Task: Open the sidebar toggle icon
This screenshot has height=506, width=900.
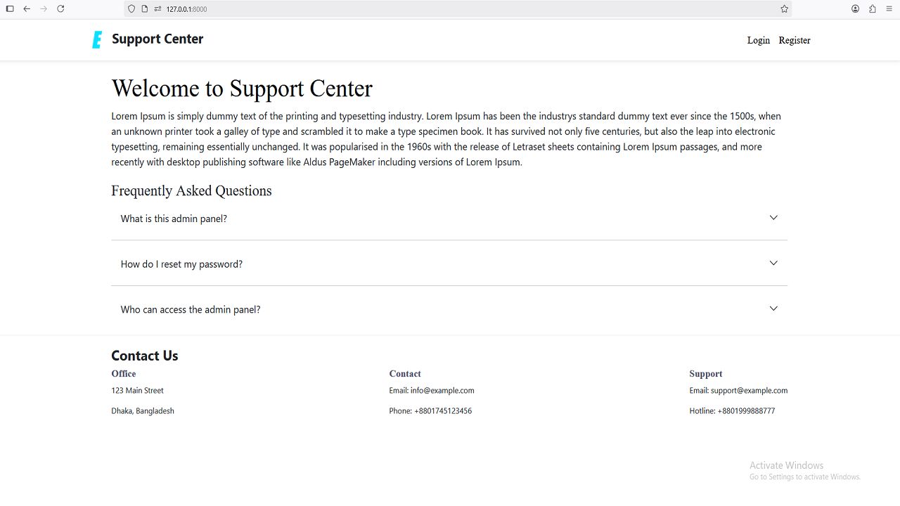Action: click(10, 9)
